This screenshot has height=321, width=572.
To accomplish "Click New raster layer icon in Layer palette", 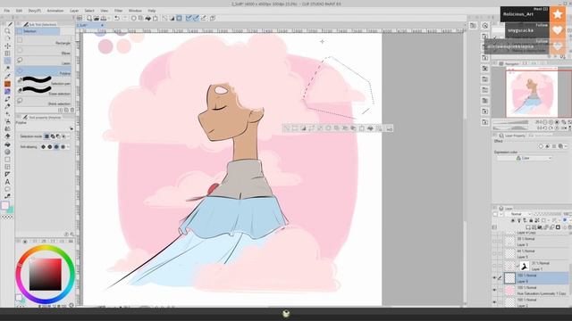I will (x=528, y=227).
